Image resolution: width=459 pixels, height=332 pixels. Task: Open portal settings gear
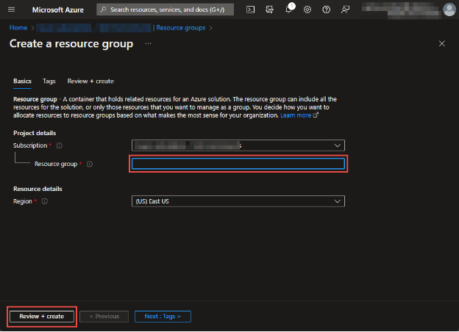coord(307,10)
